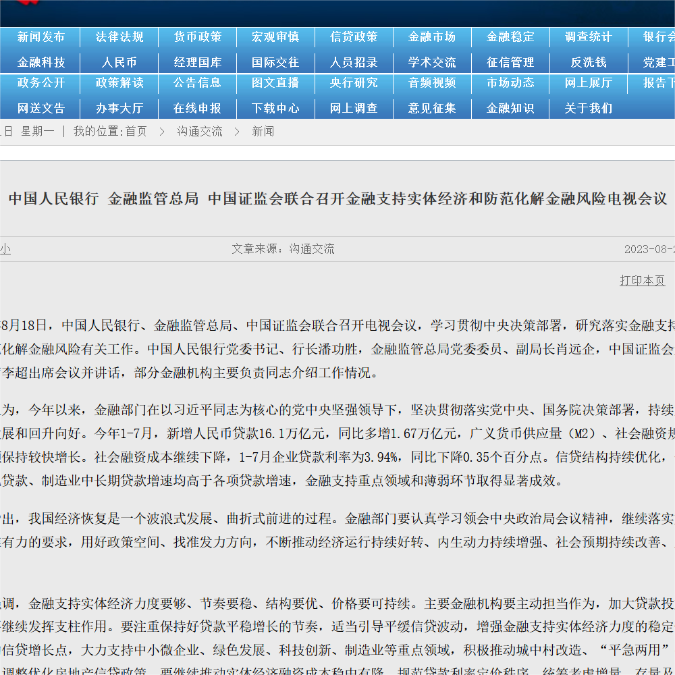
Task: Click 下载中心 nav link
Action: 275,108
